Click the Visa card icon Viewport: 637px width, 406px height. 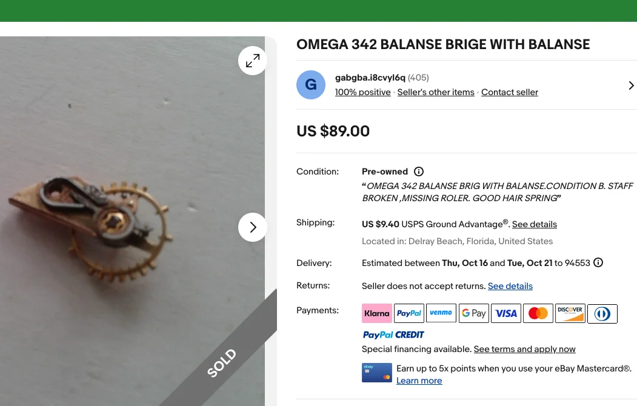(506, 313)
